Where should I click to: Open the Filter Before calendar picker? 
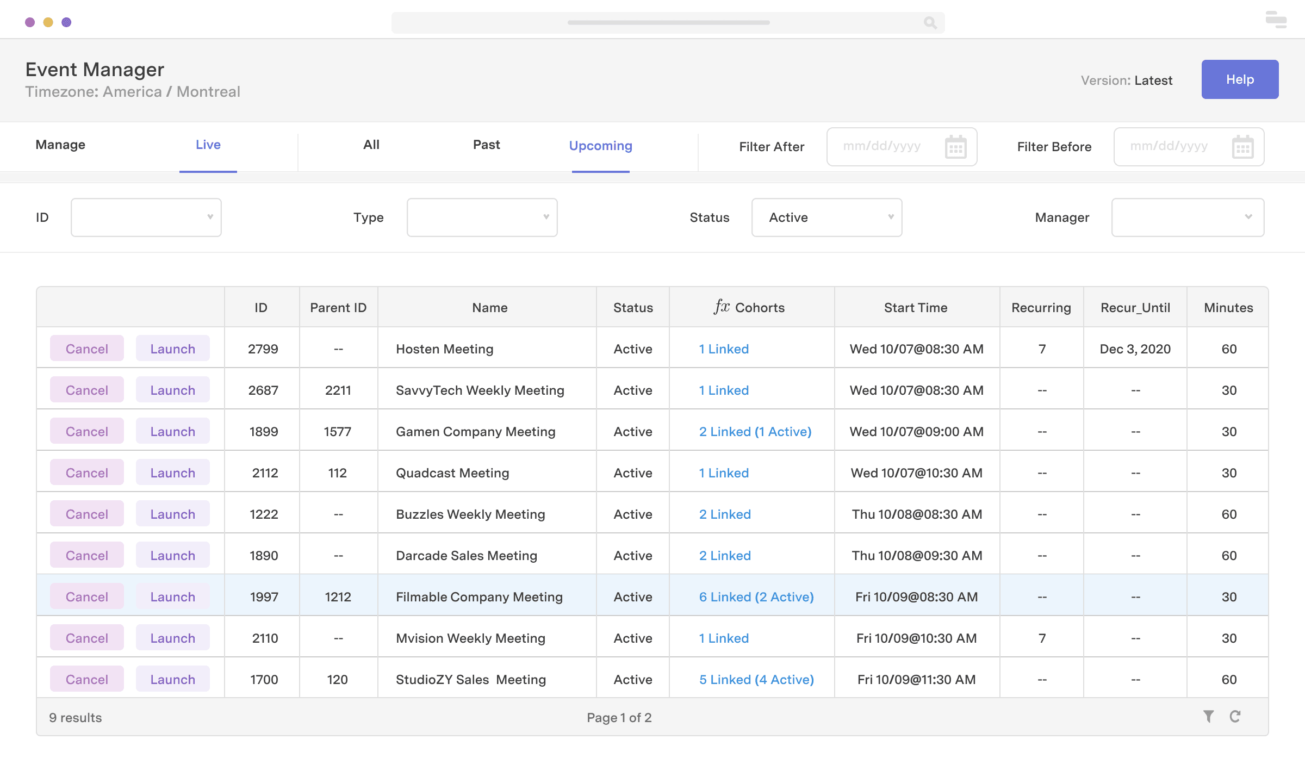point(1243,146)
